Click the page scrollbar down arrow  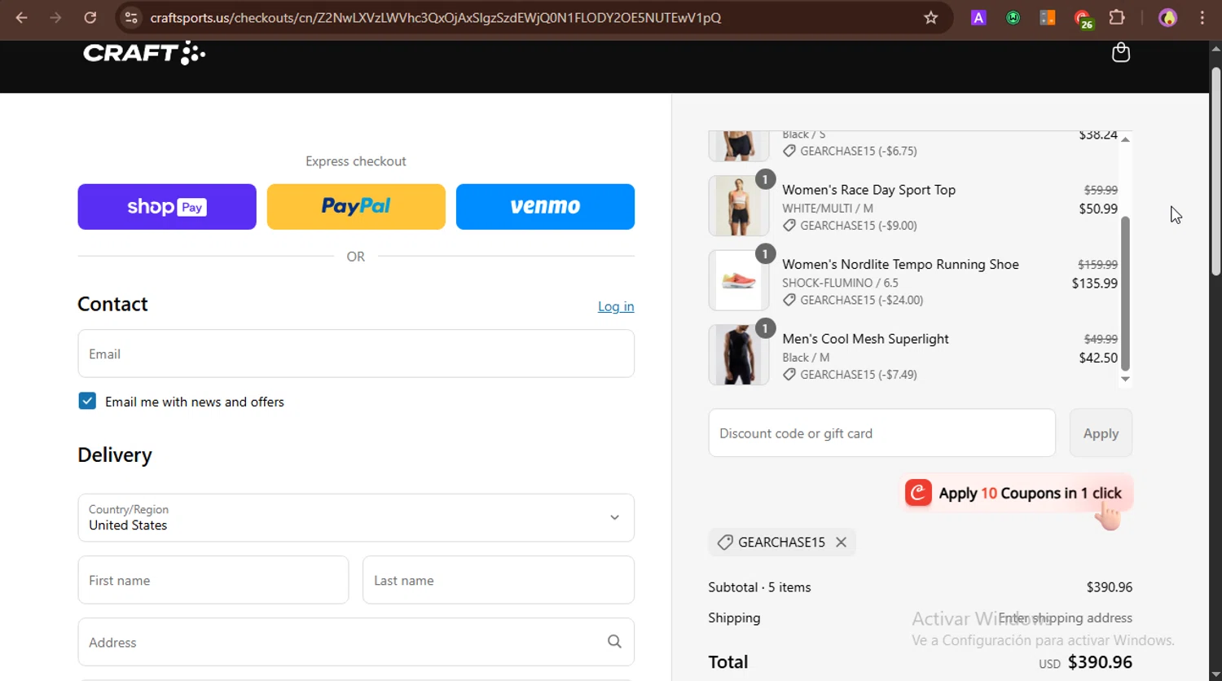1215,674
